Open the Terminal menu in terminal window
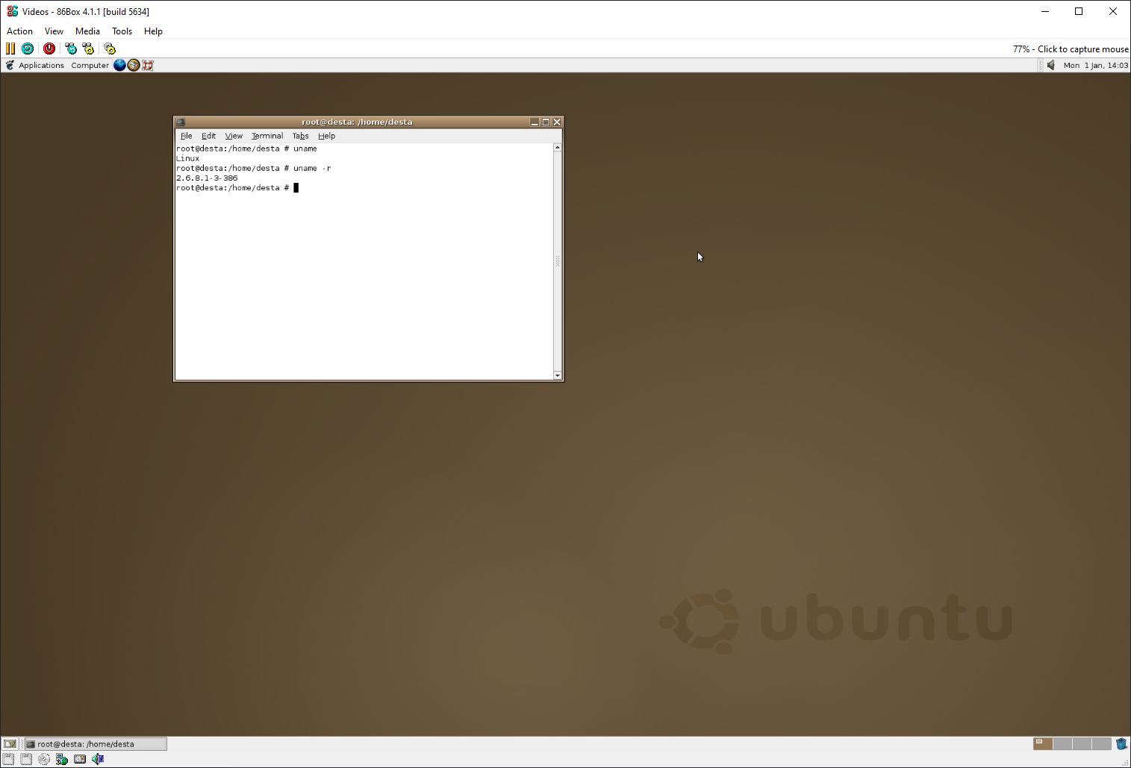 [x=267, y=136]
